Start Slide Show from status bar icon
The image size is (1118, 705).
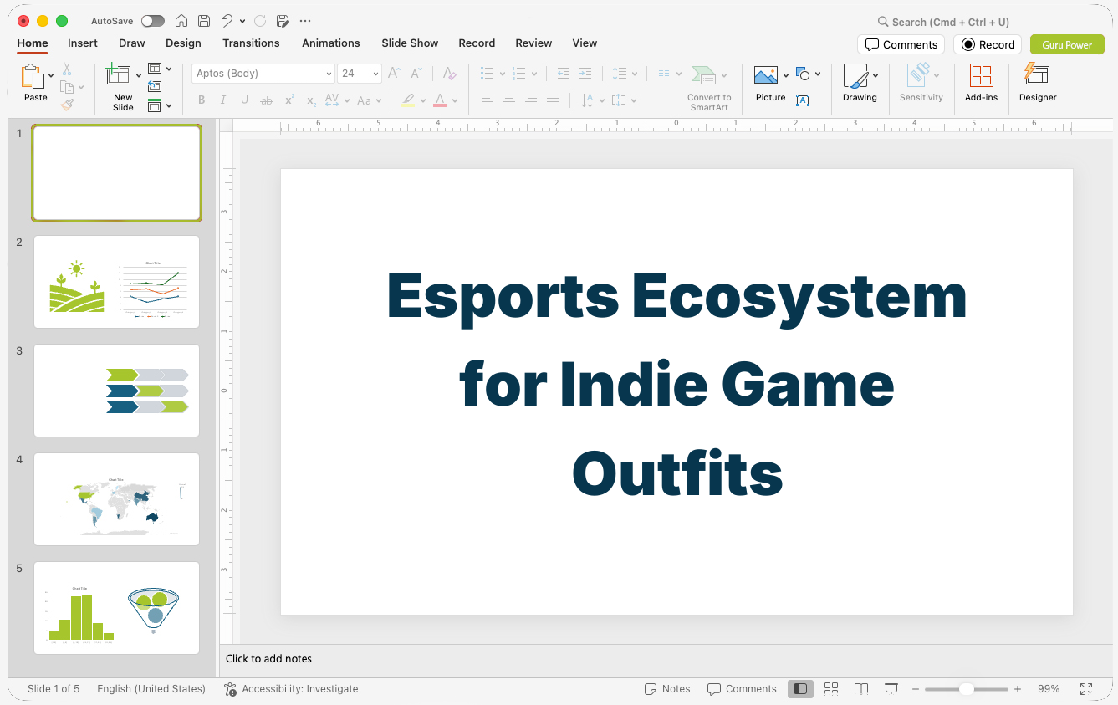tap(891, 688)
